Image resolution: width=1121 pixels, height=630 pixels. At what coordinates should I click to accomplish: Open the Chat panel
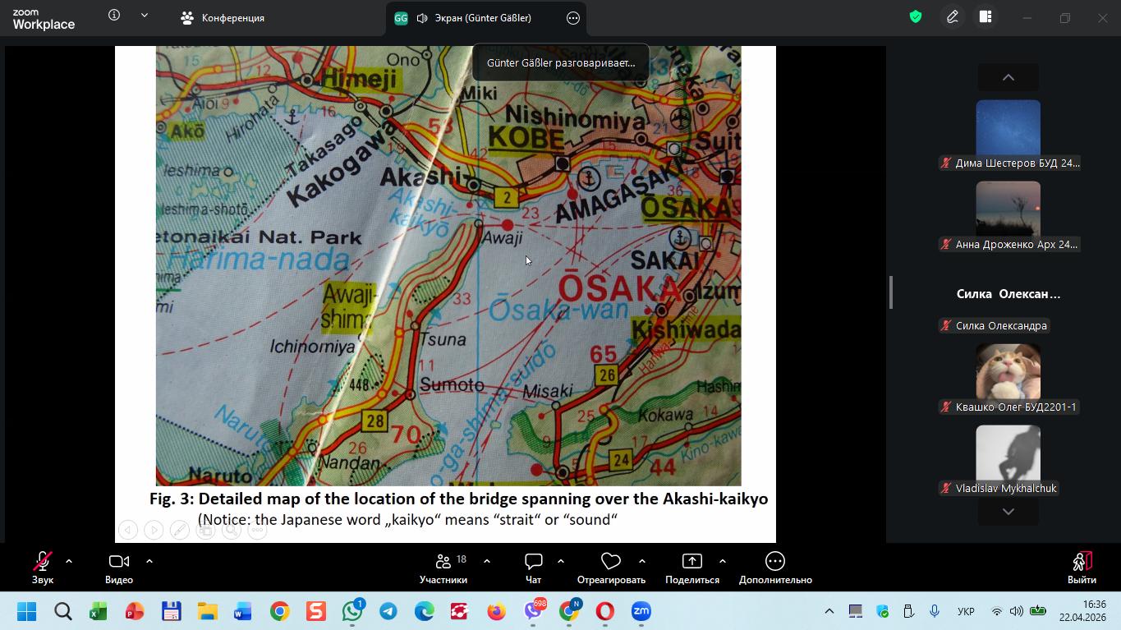[533, 567]
